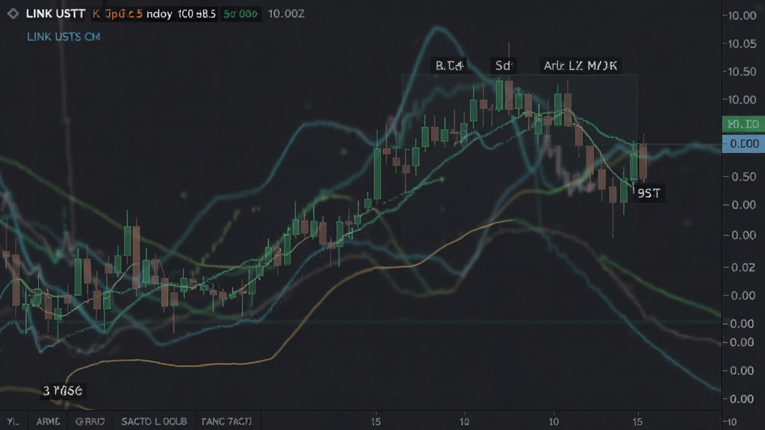Image resolution: width=765 pixels, height=430 pixels.
Task: Switch to the 'SACTO L OOUB' bottom tab
Action: (154, 421)
